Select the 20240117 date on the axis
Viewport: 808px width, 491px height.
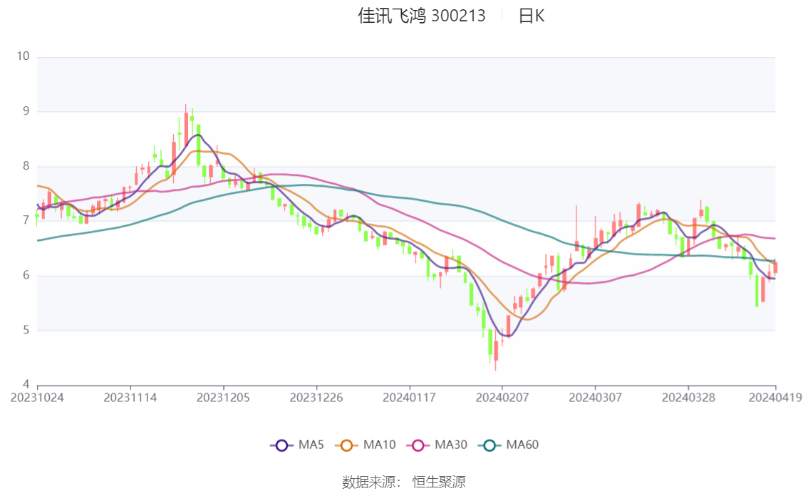click(409, 398)
